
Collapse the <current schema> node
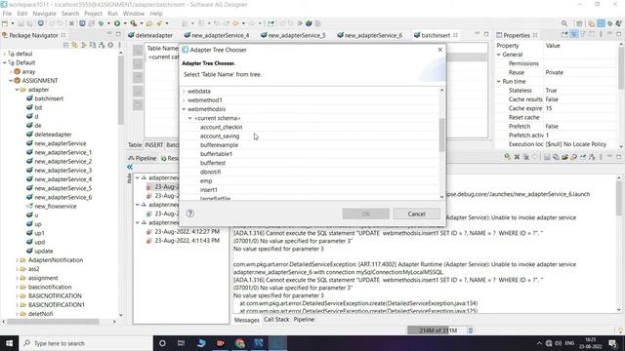(x=190, y=118)
